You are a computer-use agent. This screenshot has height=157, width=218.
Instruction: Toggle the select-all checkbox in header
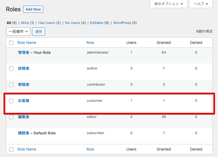(x=11, y=43)
